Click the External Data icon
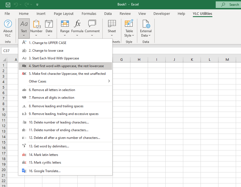Screen dimensions: 241x187 pos(146,24)
